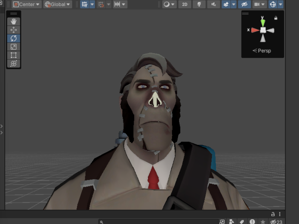This screenshot has width=299, height=224.
Task: Toggle hidden objects scene visibility
Action: tap(244, 4)
